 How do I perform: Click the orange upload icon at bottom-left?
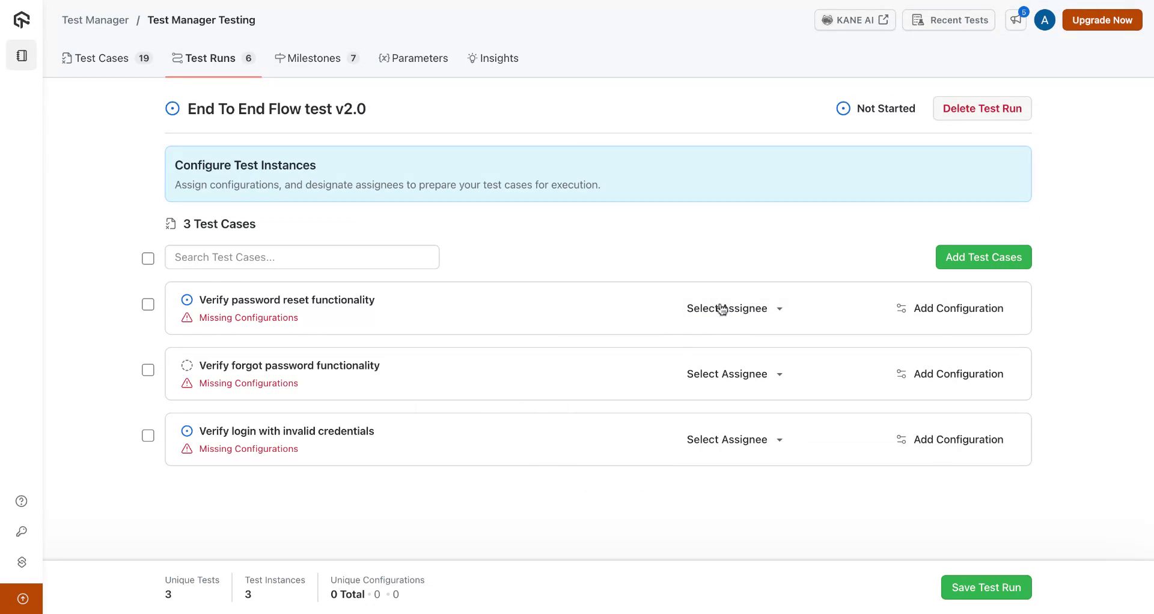(22, 598)
